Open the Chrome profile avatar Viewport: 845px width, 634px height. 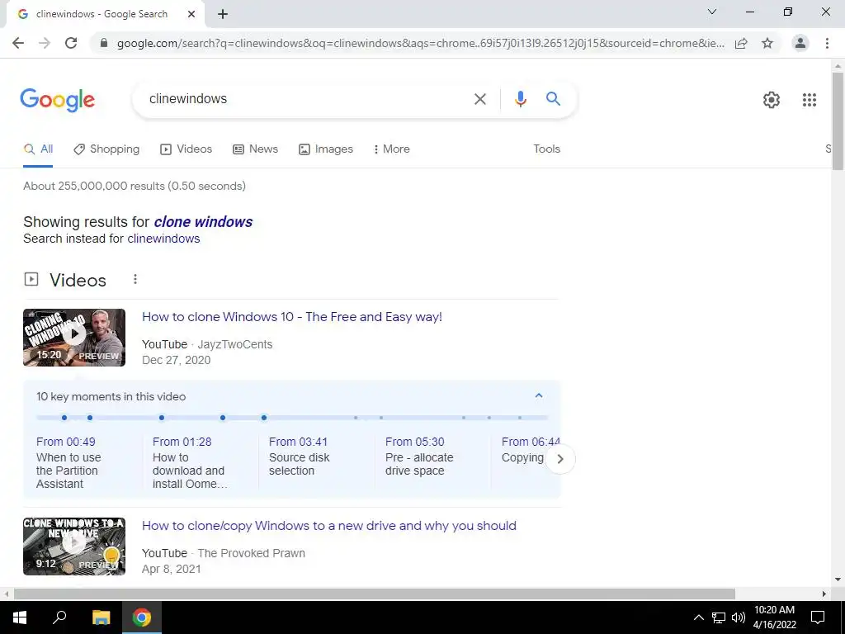pyautogui.click(x=800, y=43)
